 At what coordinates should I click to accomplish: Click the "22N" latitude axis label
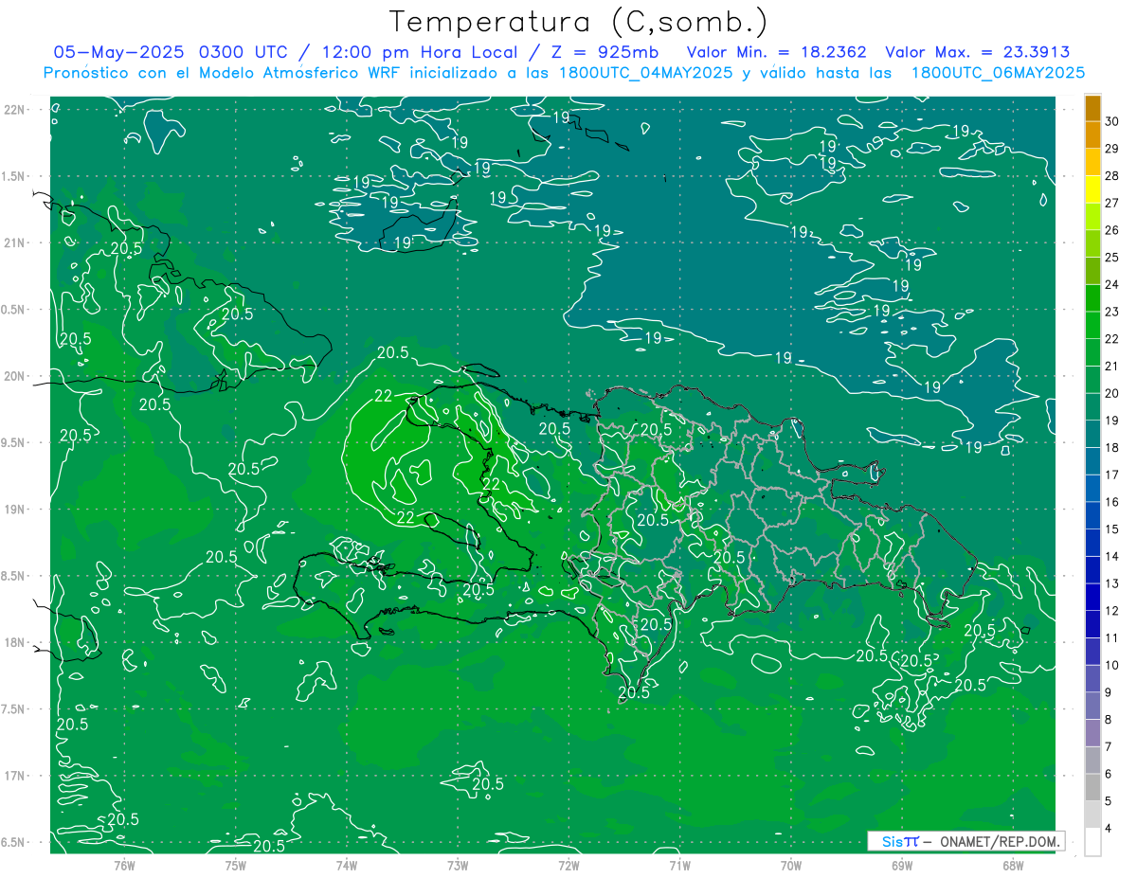click(x=15, y=109)
